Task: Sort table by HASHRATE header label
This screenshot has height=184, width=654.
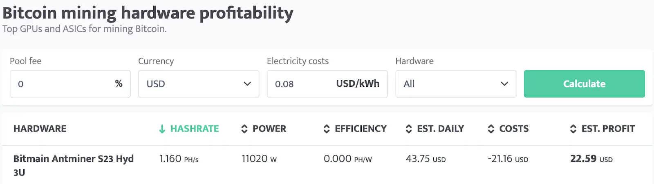Action: pos(195,129)
